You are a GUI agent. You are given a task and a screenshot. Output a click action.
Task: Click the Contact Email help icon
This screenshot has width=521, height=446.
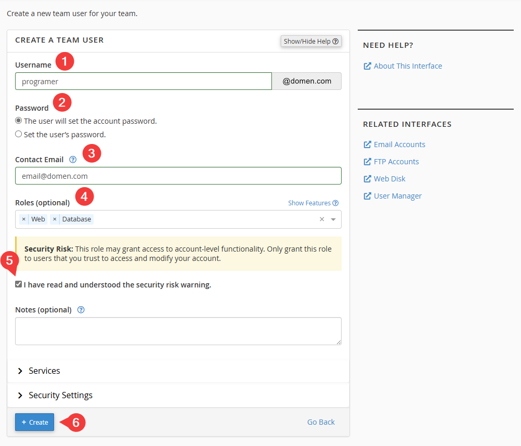73,160
